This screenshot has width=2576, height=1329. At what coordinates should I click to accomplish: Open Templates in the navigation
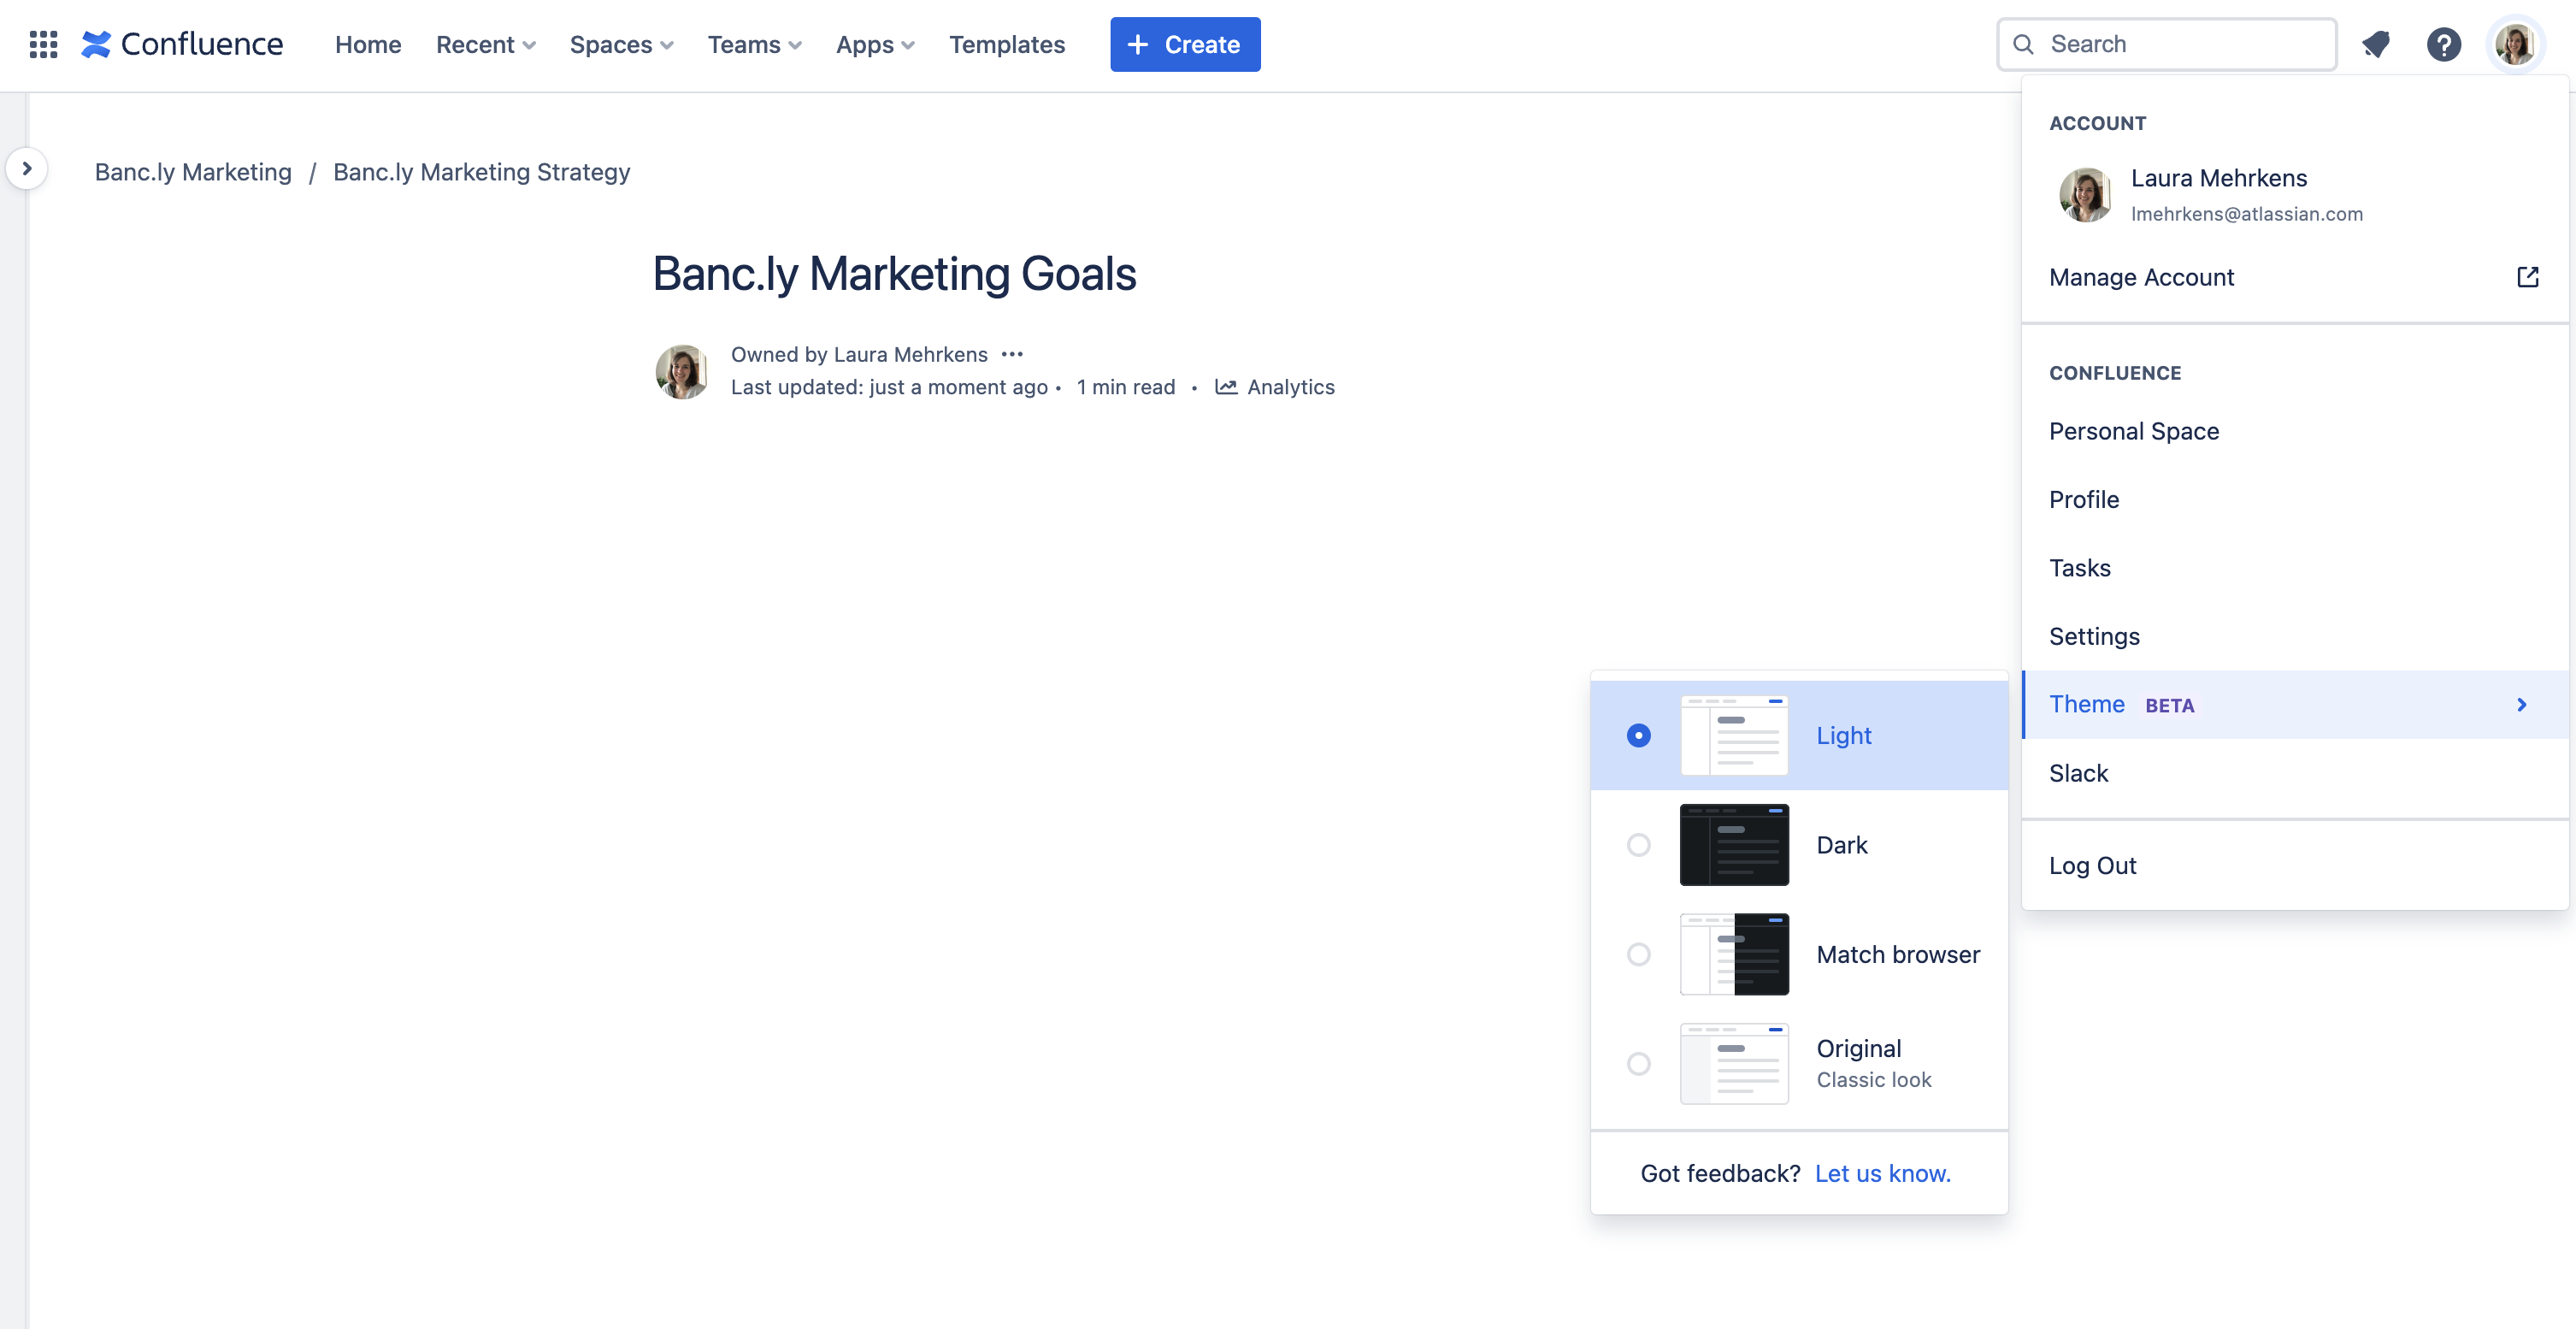(x=1006, y=44)
